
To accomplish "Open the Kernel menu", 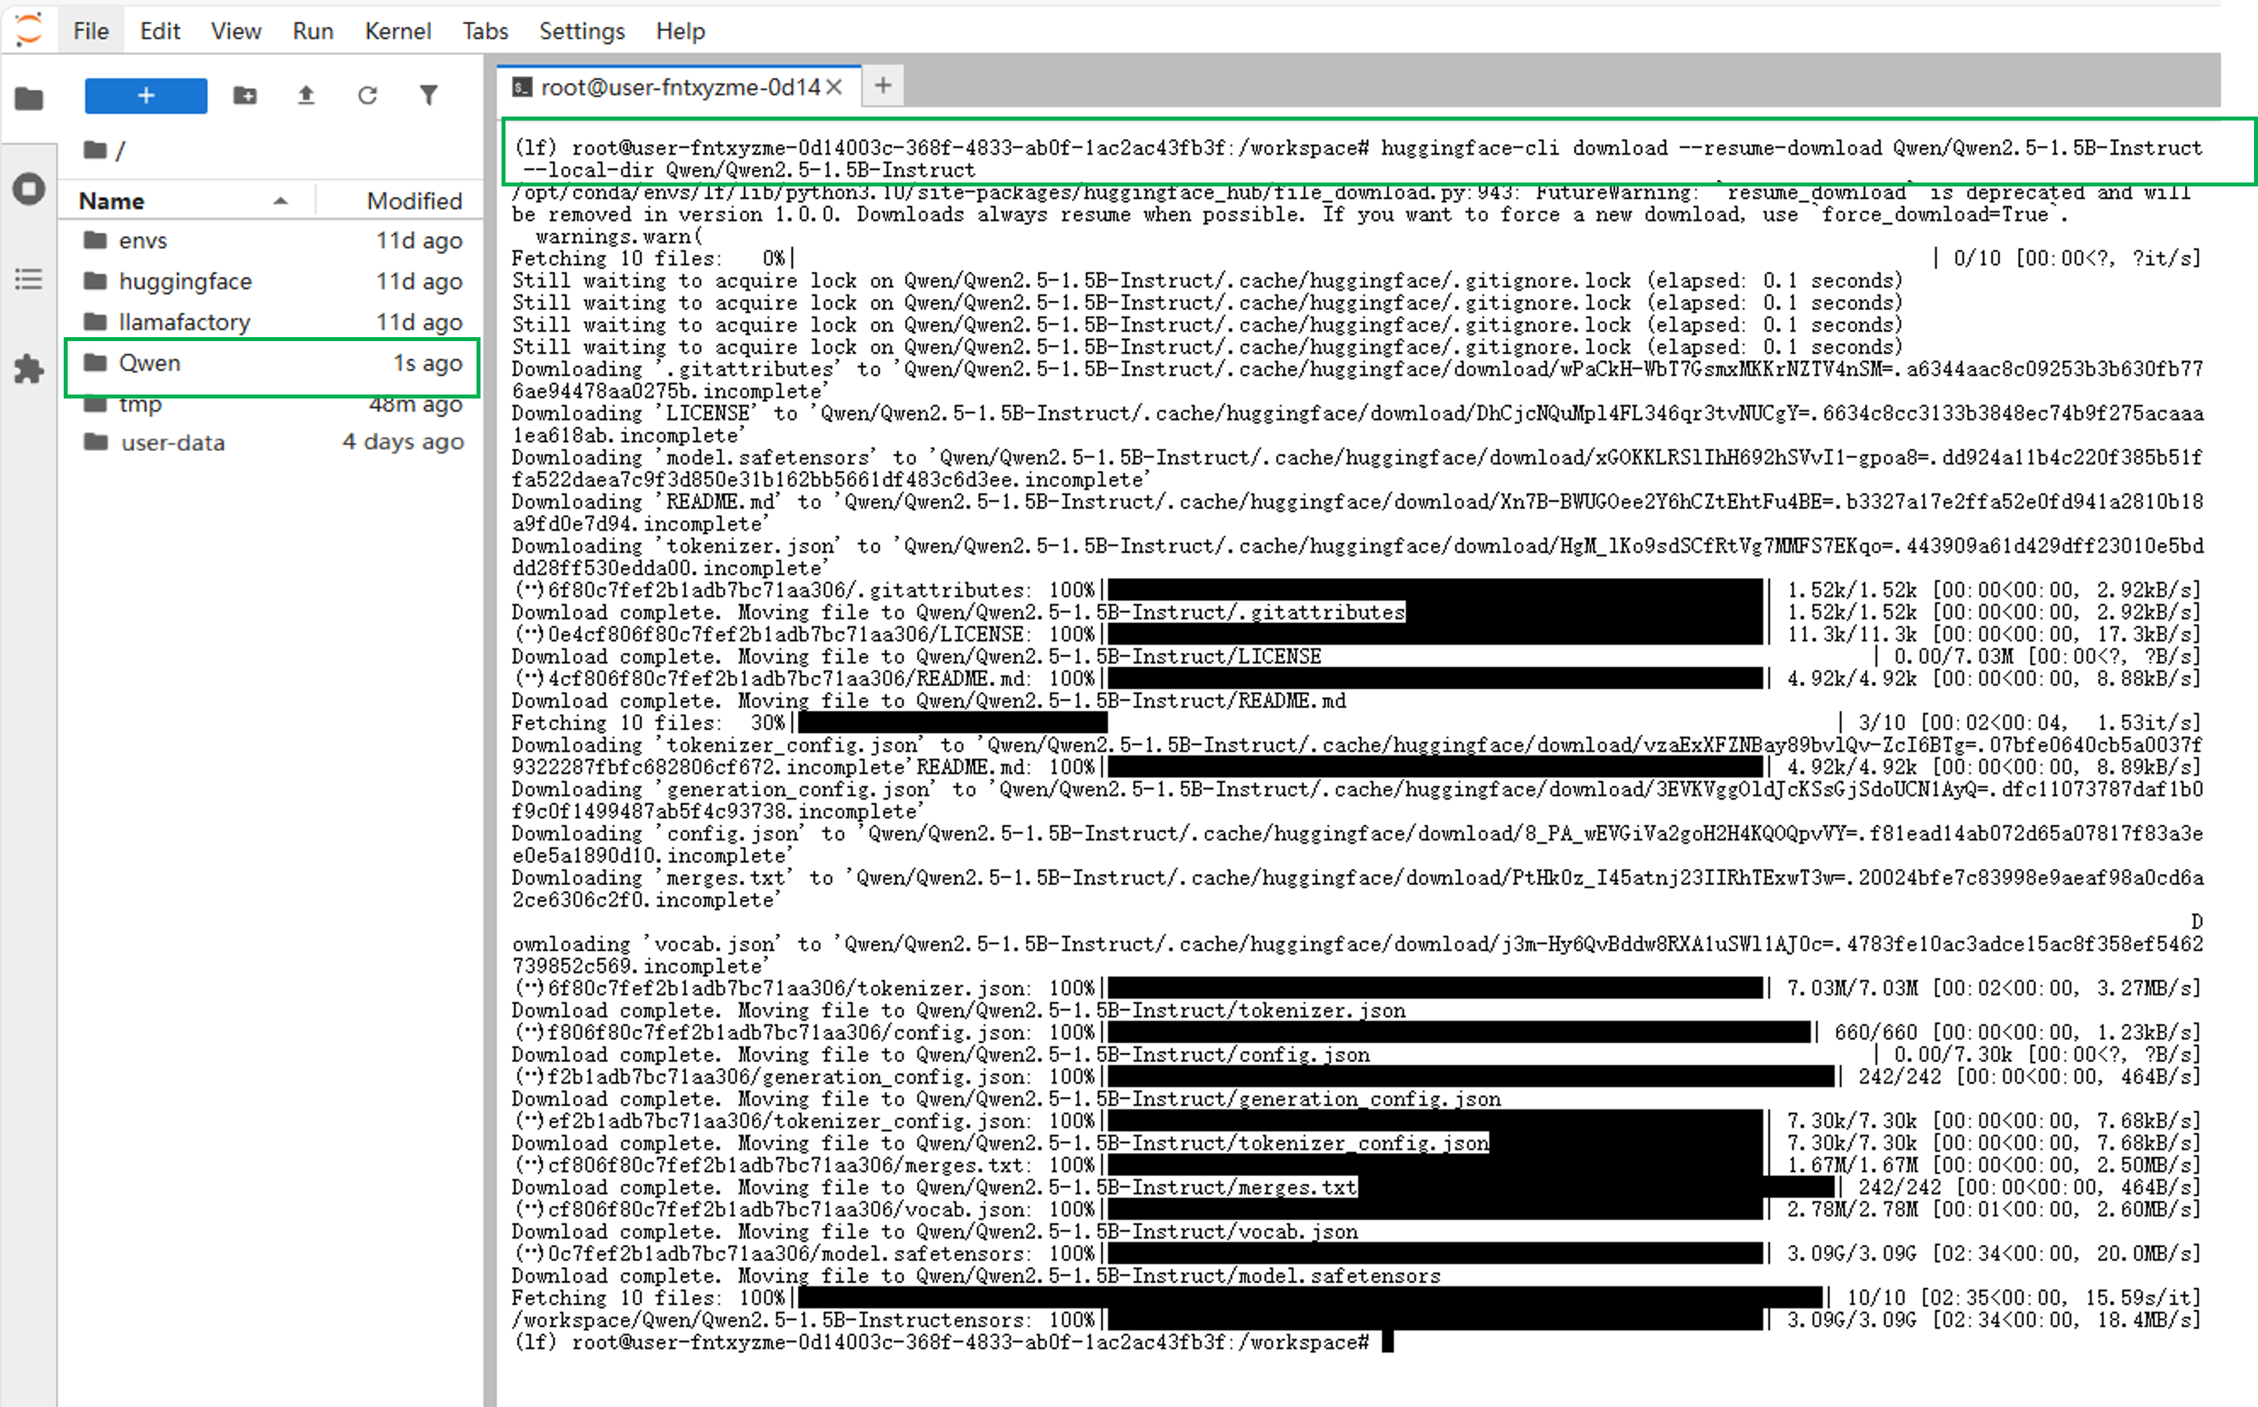I will [x=397, y=31].
